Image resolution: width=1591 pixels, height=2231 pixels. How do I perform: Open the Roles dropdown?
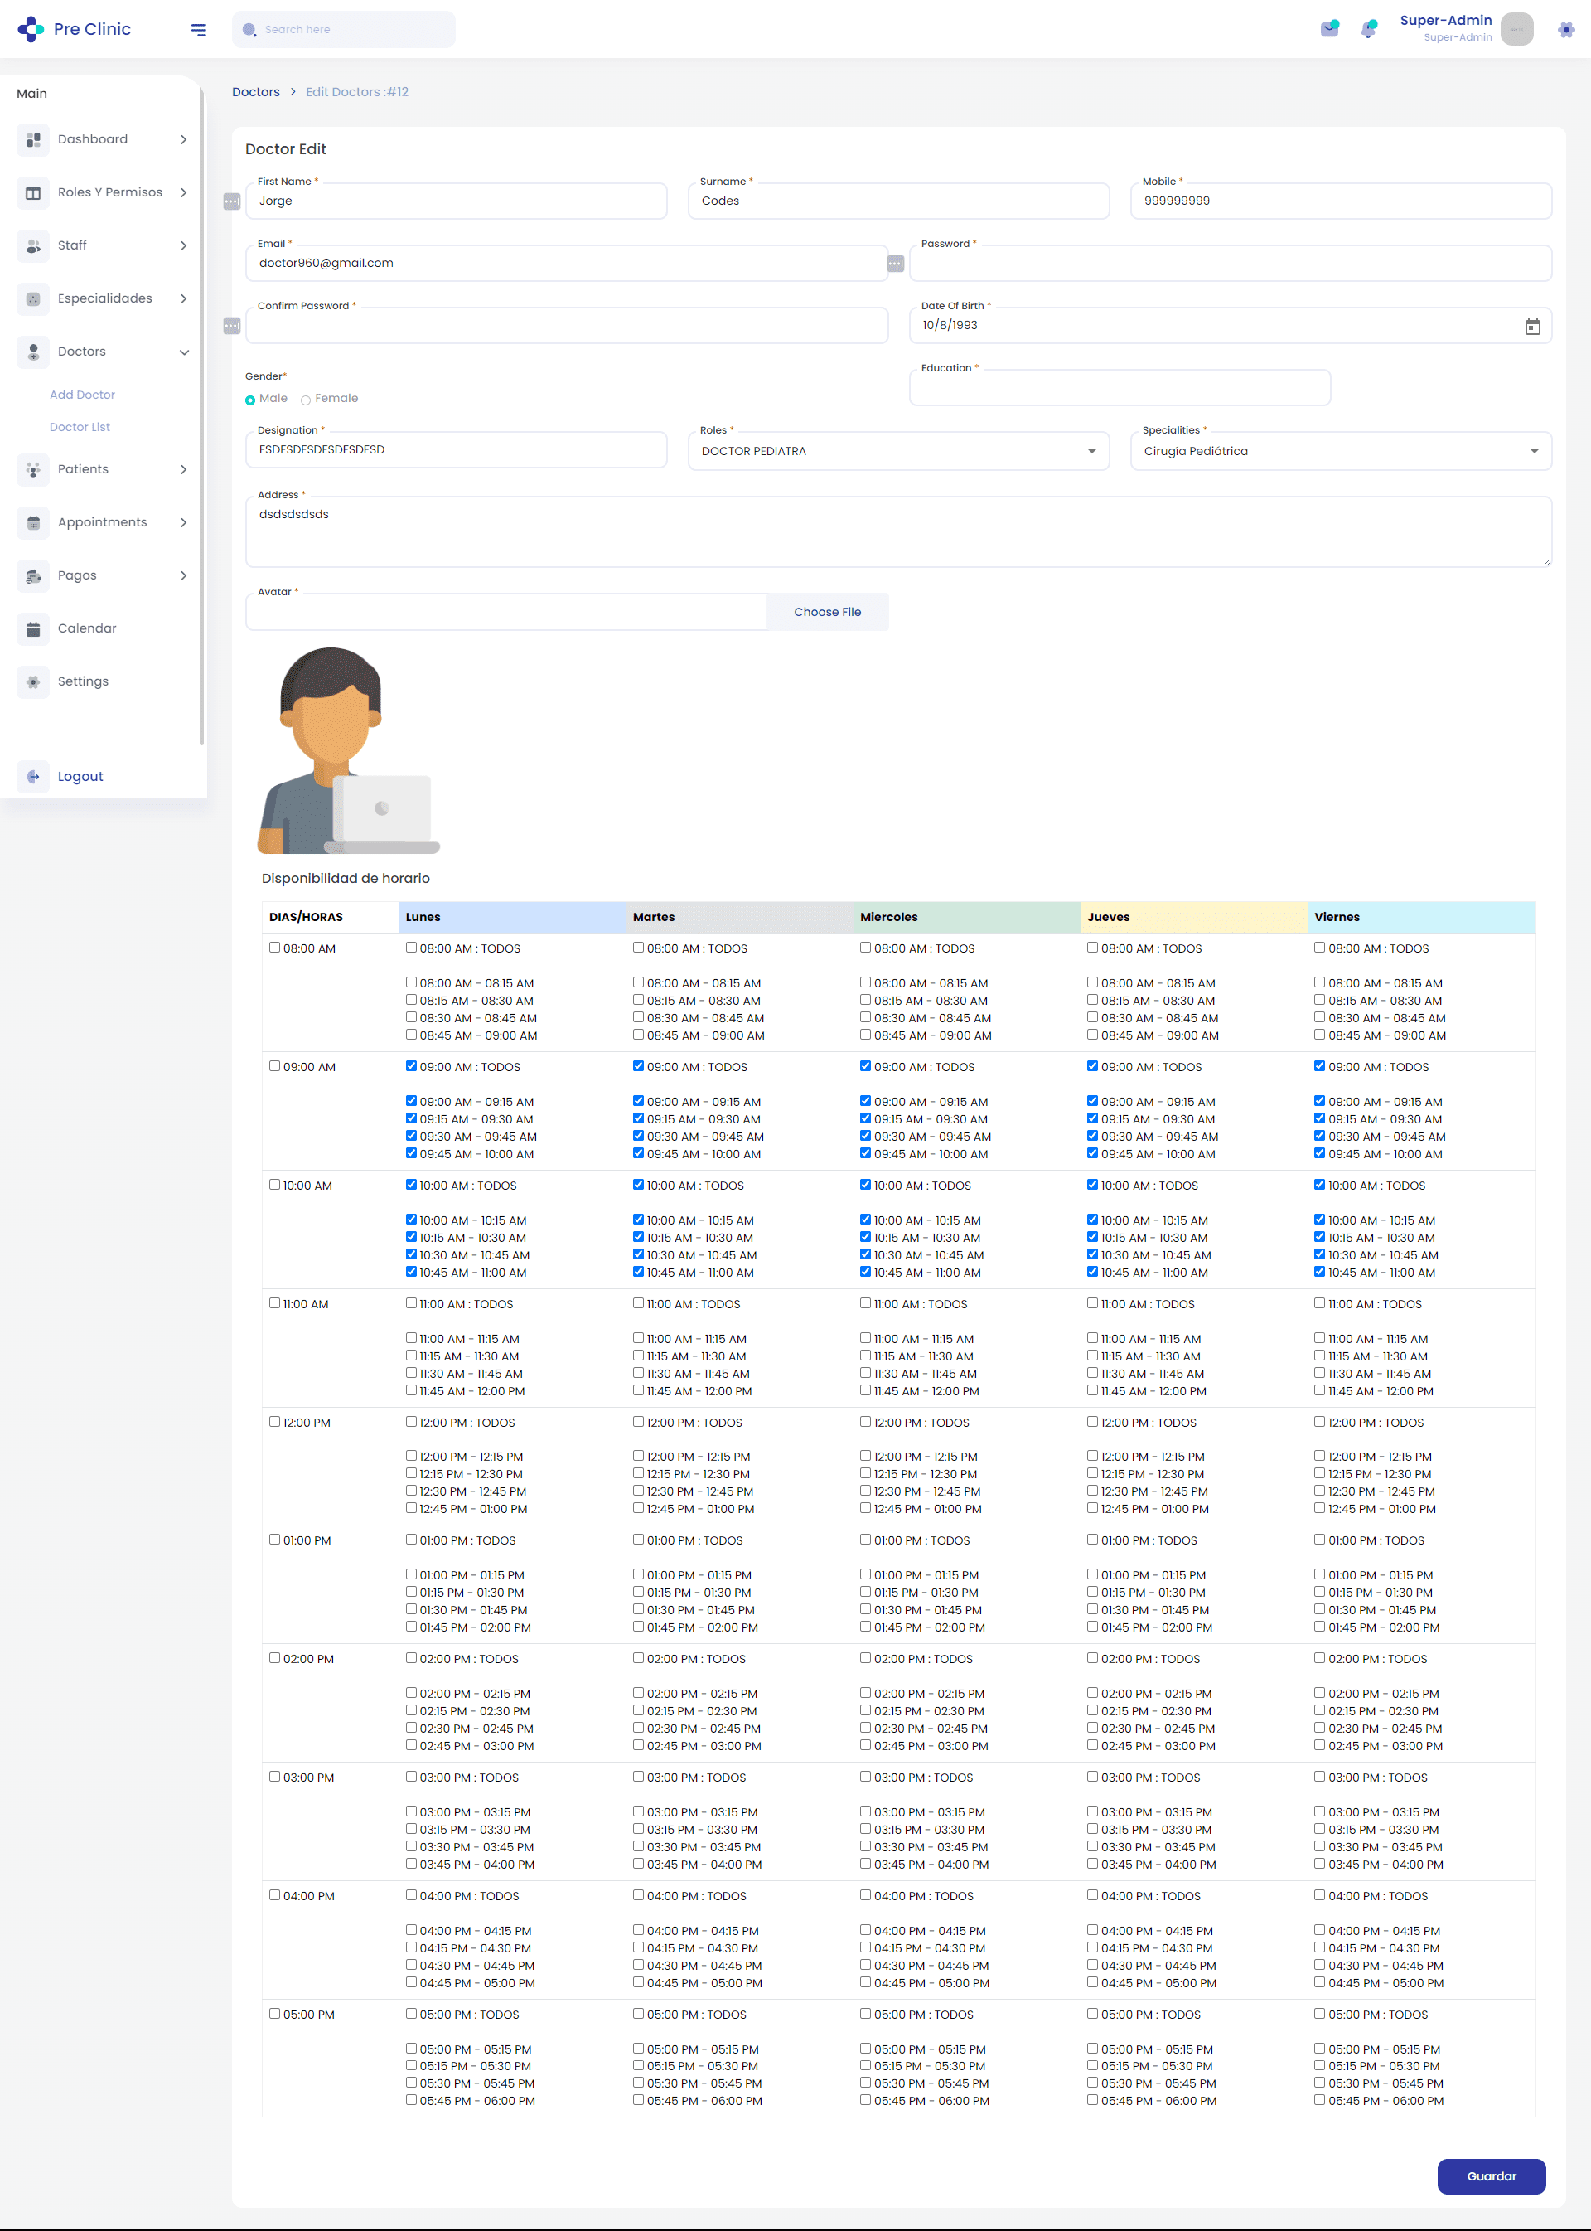(x=897, y=451)
